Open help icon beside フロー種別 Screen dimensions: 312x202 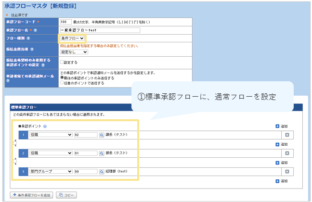pyautogui.click(x=28, y=38)
